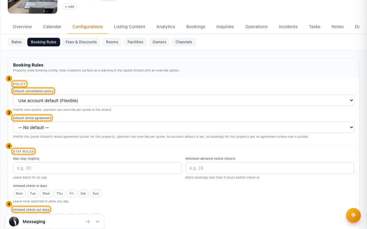Click the Messaging avatar picture
This screenshot has width=367, height=229.
(x=14, y=222)
